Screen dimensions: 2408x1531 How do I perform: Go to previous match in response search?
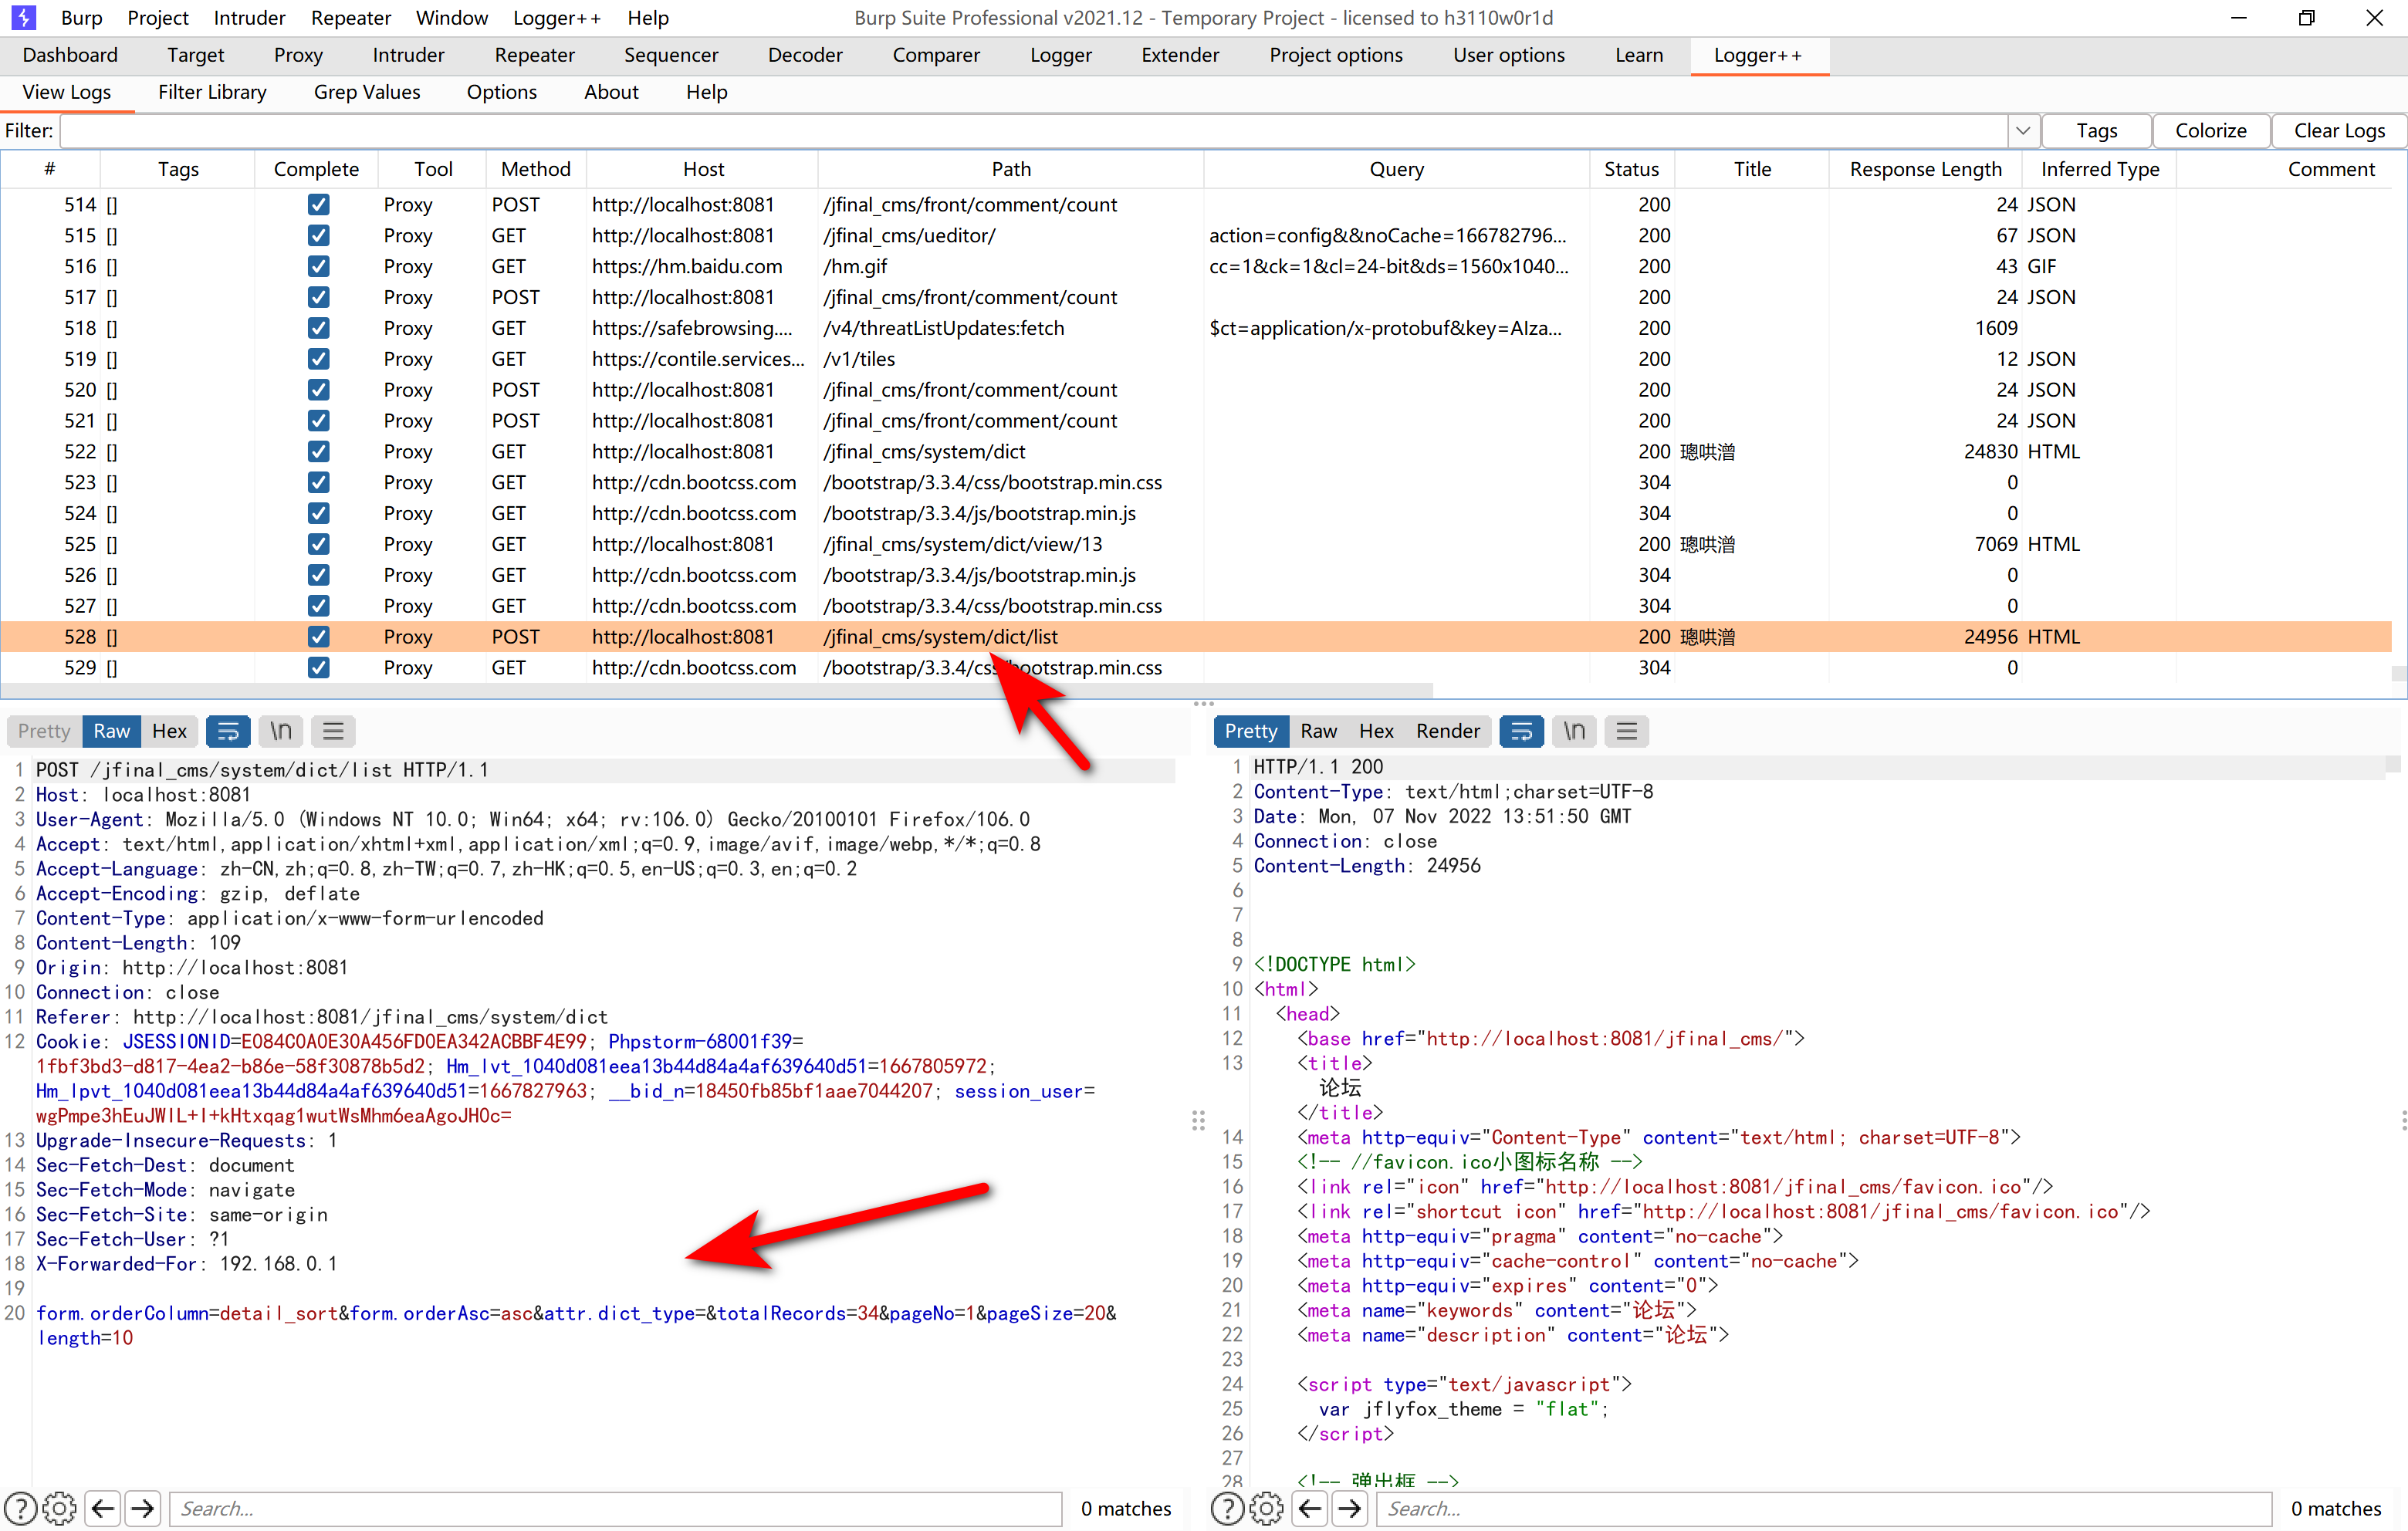(1309, 1507)
